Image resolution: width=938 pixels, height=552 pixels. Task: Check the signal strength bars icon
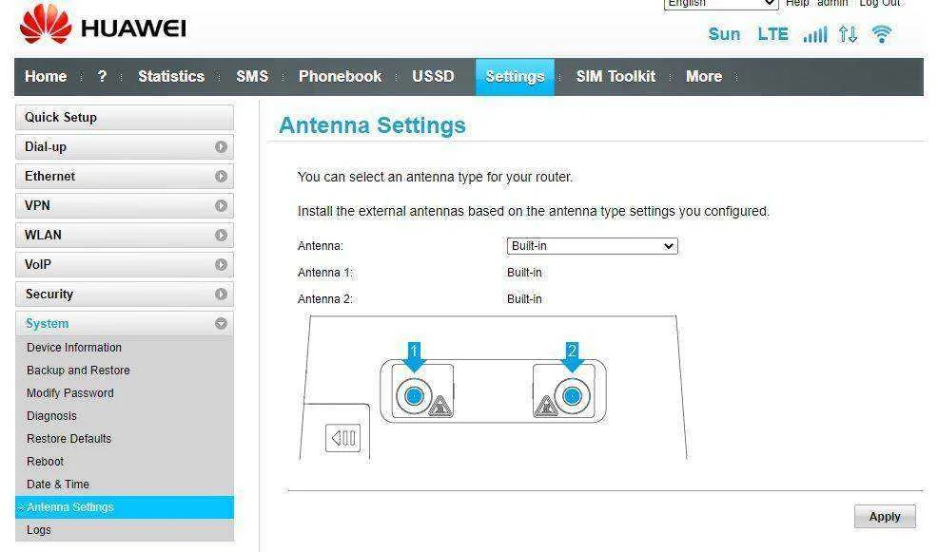(814, 34)
